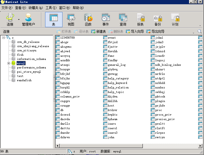The image size is (204, 155).
Task: Select table icon for general_log
Action: click(105, 65)
